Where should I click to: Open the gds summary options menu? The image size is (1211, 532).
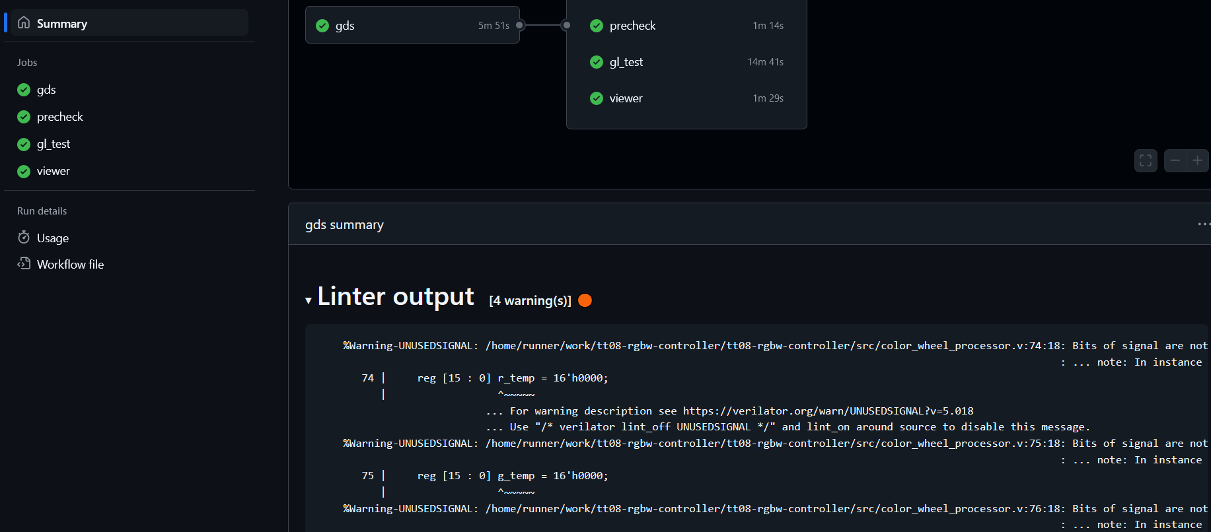coord(1204,224)
